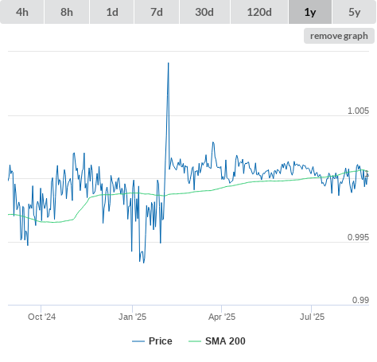Click the remove graph button

tap(339, 36)
